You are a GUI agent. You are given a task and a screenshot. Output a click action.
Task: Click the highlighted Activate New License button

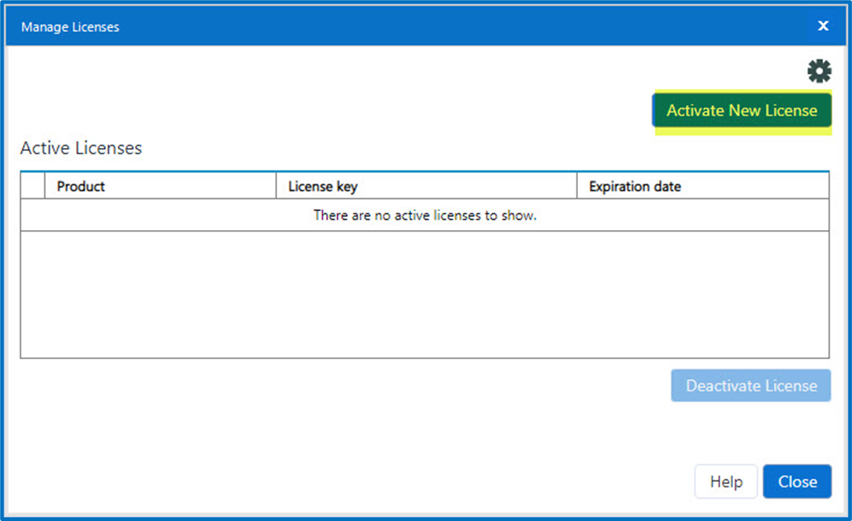(742, 110)
